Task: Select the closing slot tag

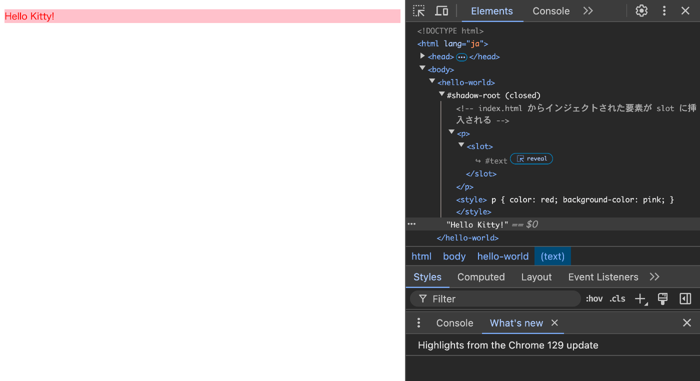Action: coord(481,174)
